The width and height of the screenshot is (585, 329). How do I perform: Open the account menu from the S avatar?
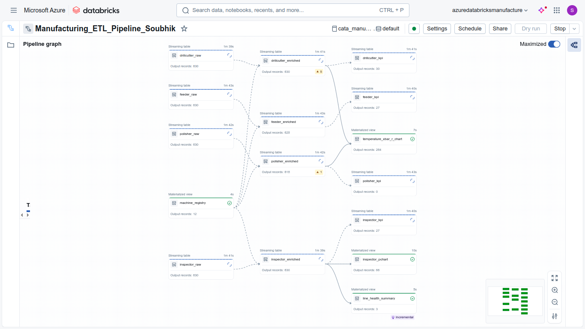(x=572, y=10)
